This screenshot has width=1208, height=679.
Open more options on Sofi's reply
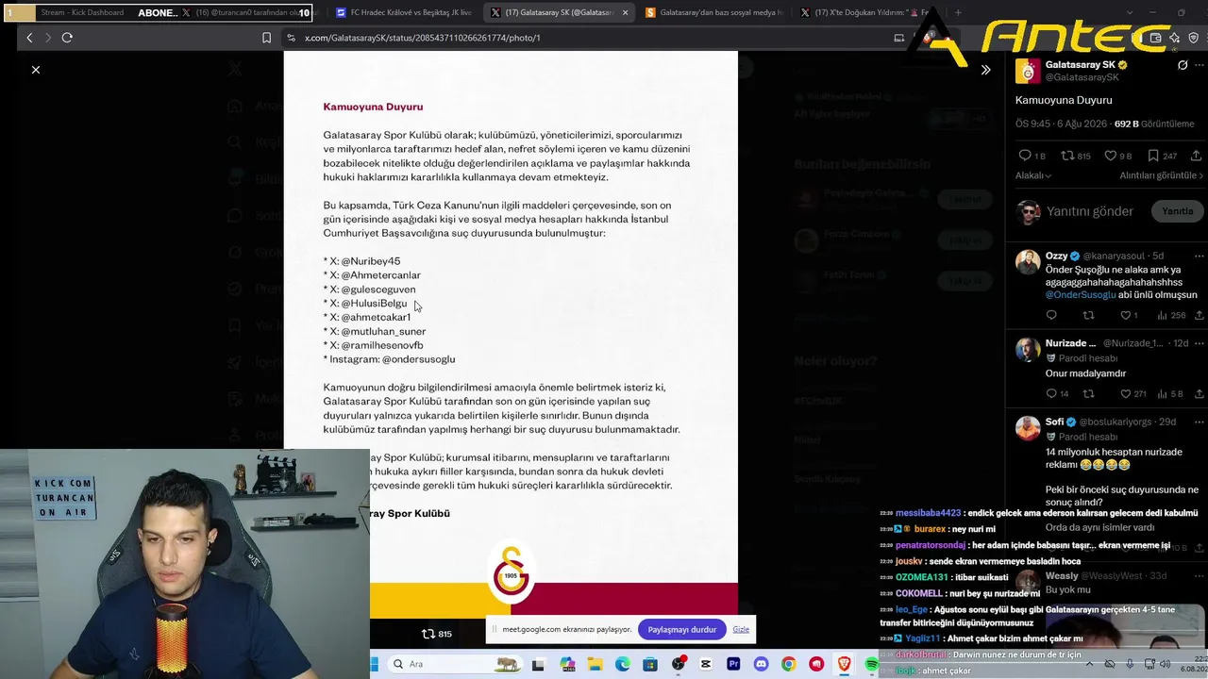pyautogui.click(x=1200, y=422)
